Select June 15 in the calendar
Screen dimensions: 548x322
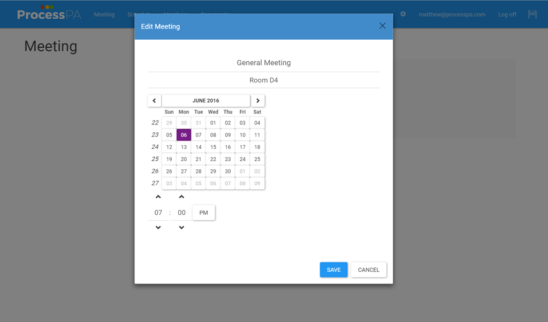point(213,147)
